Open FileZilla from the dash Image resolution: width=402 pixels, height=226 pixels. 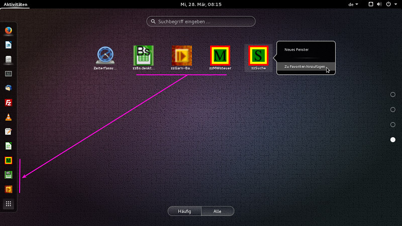[8, 102]
